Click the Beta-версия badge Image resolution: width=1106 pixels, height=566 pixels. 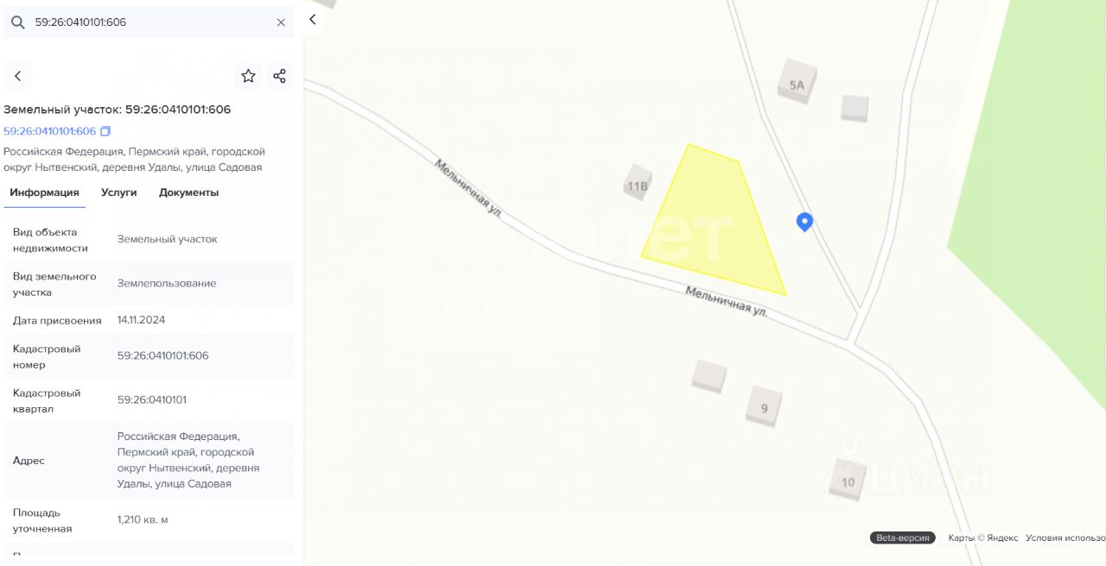pyautogui.click(x=903, y=538)
